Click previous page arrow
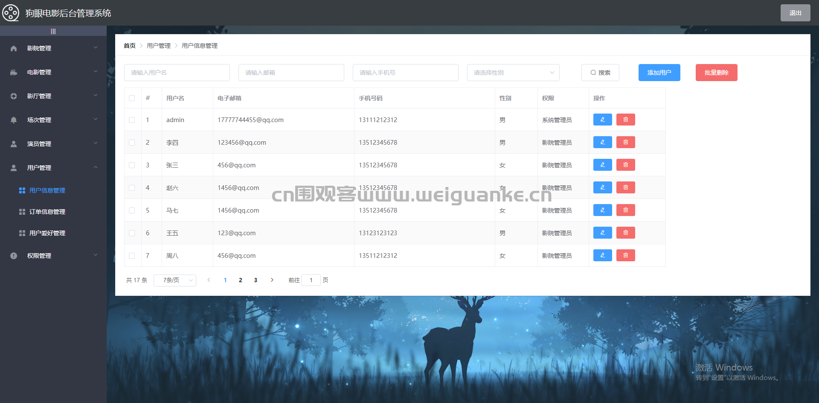This screenshot has width=819, height=403. (209, 280)
